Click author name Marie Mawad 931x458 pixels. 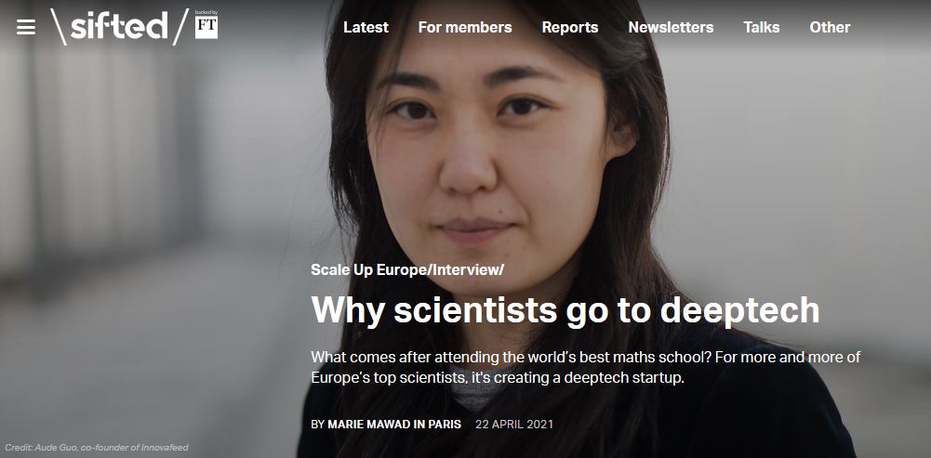(366, 425)
